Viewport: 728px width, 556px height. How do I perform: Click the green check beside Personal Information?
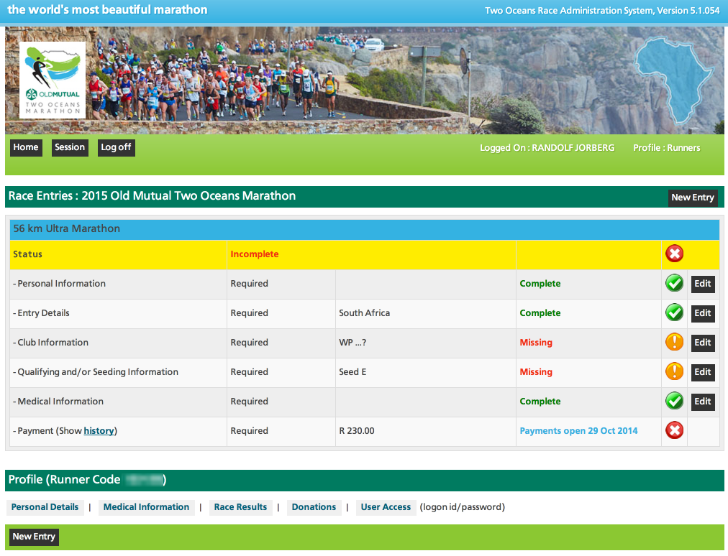pyautogui.click(x=674, y=283)
